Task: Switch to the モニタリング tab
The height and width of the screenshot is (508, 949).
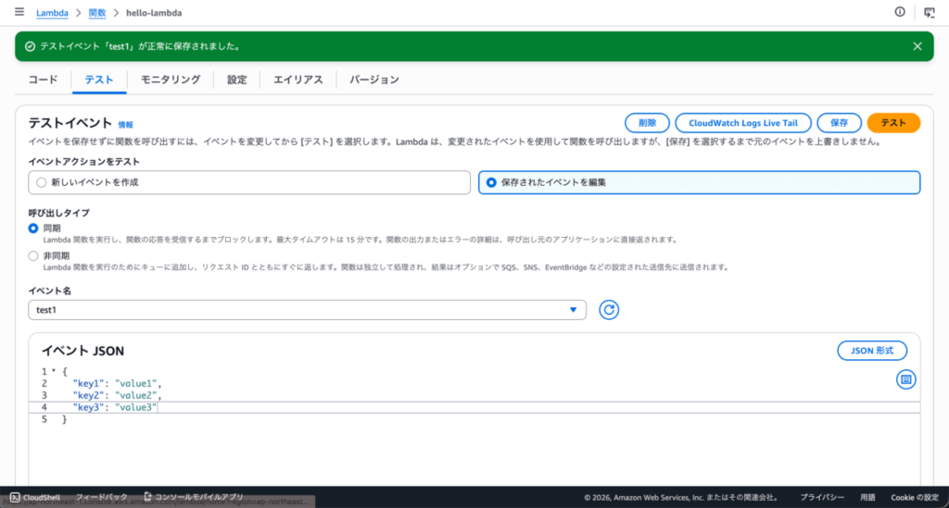Action: pos(171,80)
